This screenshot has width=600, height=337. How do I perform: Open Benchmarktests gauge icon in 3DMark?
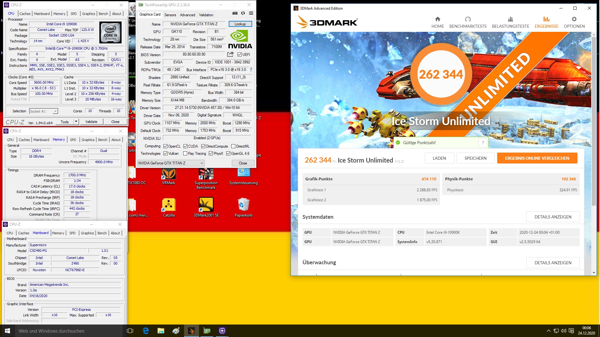click(x=468, y=19)
